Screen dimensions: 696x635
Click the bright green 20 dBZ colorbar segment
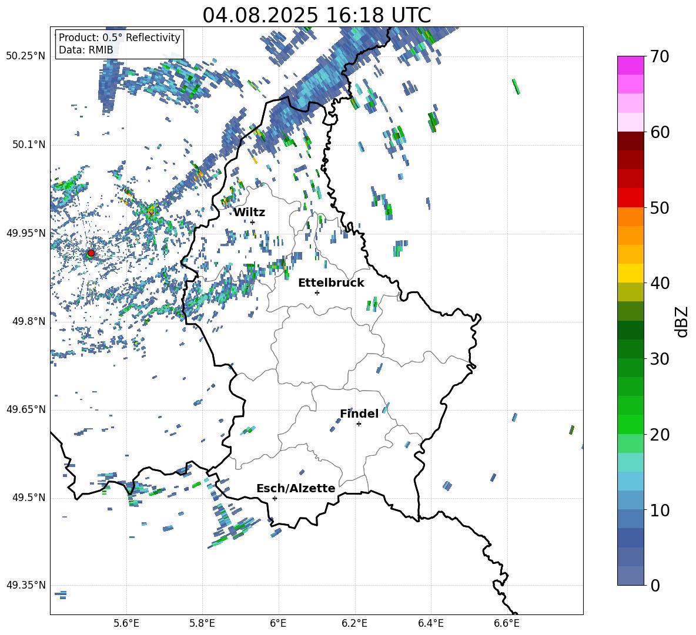tap(630, 424)
